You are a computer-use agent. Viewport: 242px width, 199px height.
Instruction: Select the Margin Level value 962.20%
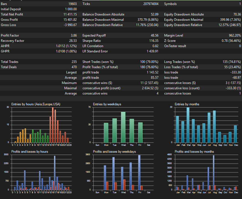click(235, 35)
